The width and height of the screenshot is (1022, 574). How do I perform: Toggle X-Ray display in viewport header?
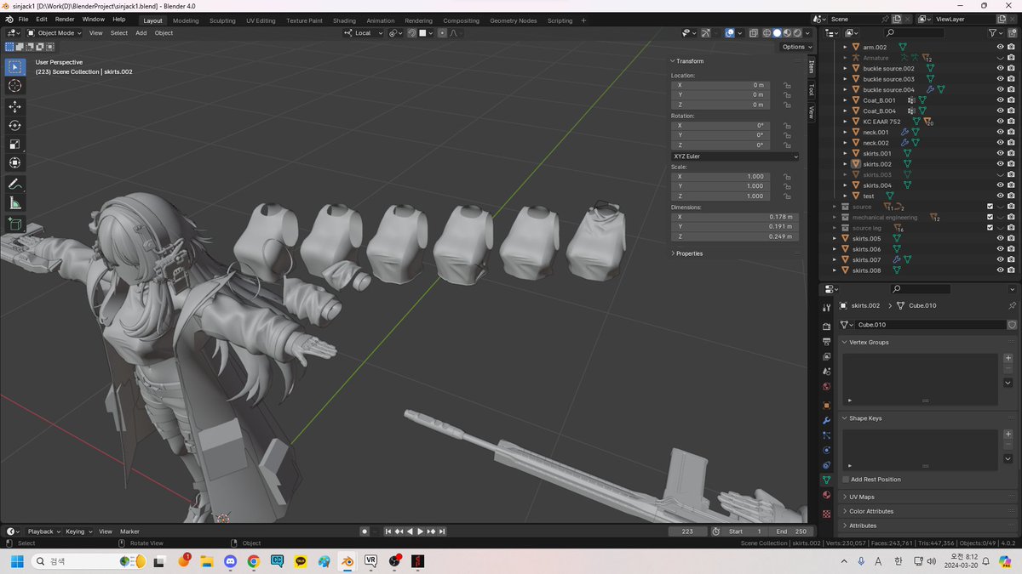point(754,33)
